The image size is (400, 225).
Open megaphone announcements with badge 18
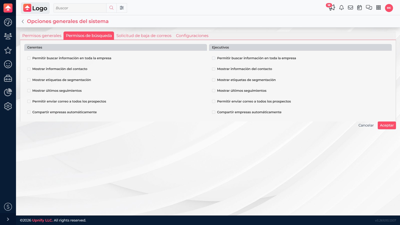click(331, 7)
